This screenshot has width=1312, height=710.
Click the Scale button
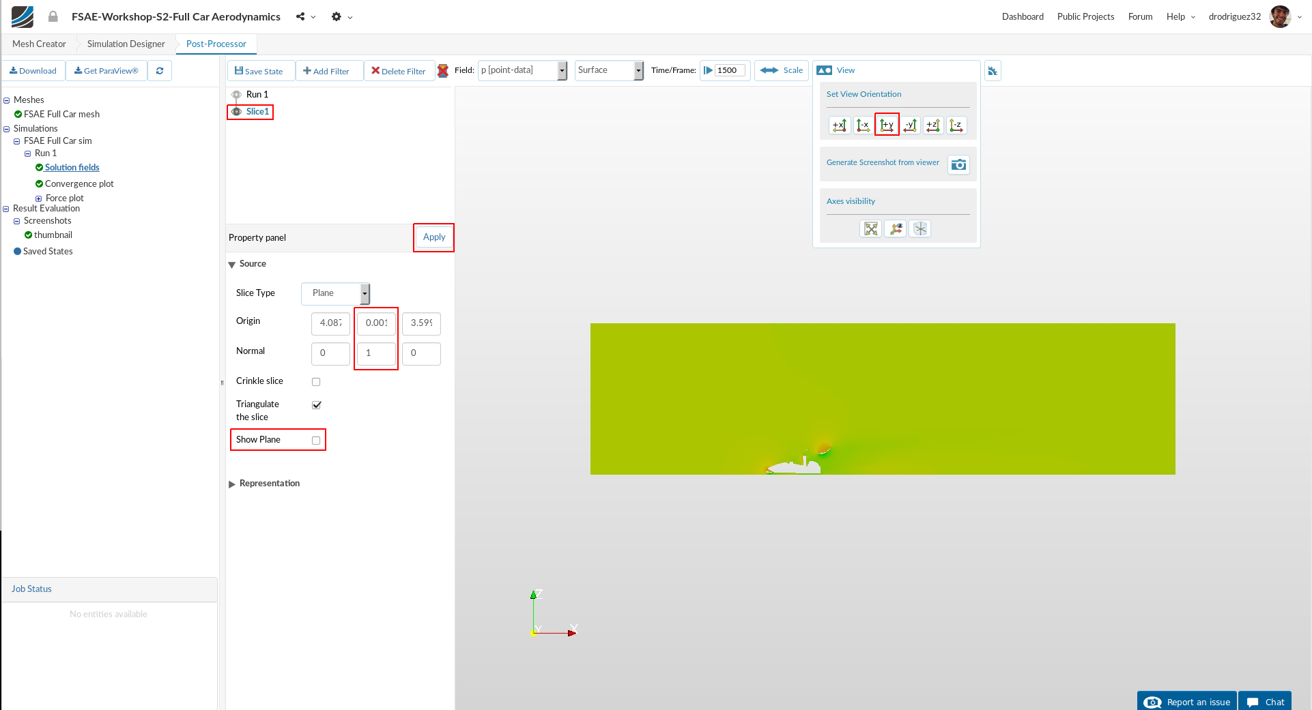pyautogui.click(x=782, y=70)
